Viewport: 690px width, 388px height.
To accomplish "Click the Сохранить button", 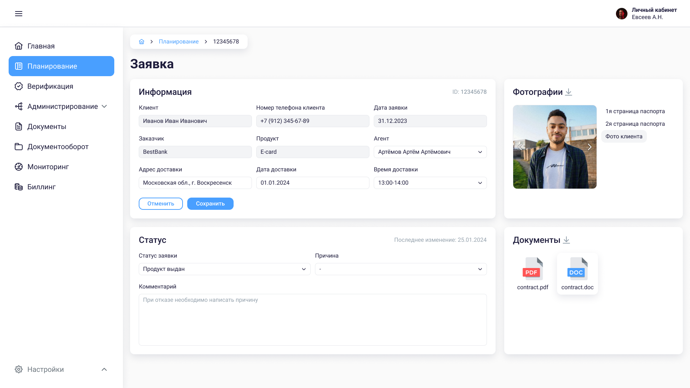I will 210,203.
